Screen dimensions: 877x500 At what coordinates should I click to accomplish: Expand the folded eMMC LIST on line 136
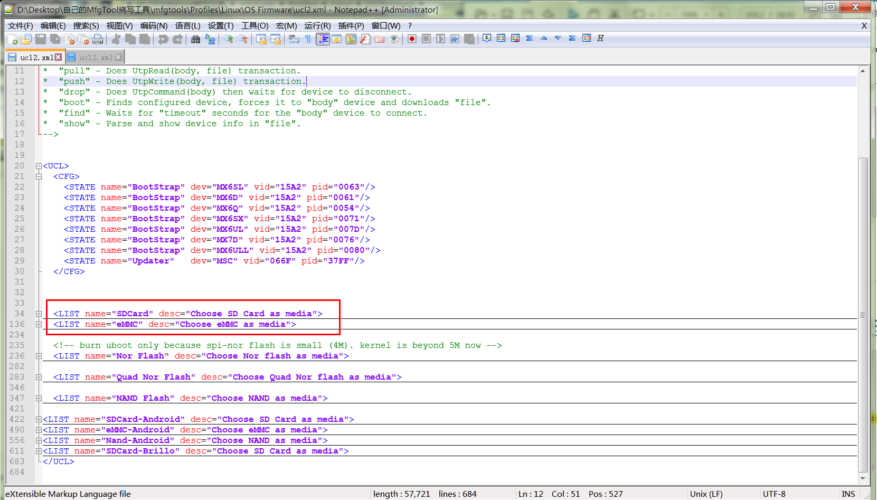tap(39, 324)
